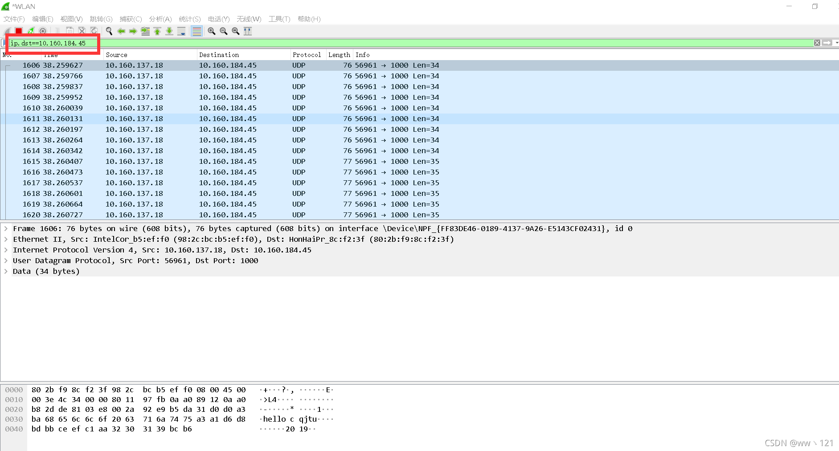Click the ip.dst display filter field
The height and width of the screenshot is (451, 839).
tap(410, 43)
